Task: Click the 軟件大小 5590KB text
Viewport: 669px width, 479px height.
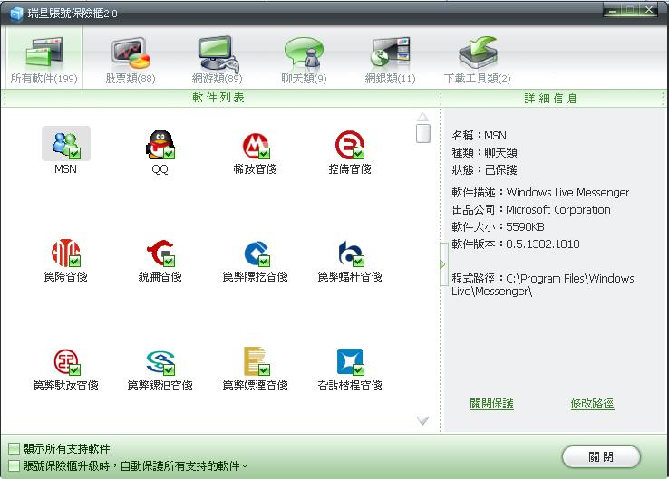Action: [498, 227]
